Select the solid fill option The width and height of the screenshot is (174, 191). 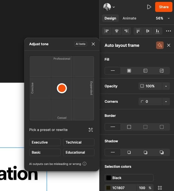coord(129,71)
